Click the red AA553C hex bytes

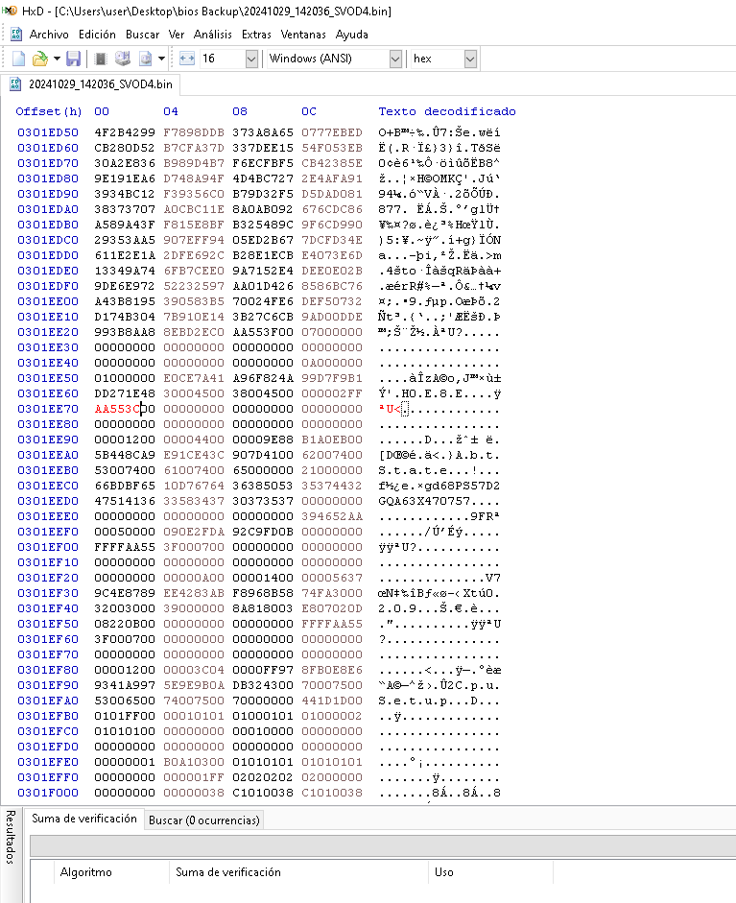(117, 409)
